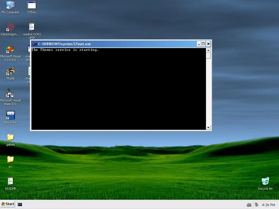The image size is (279, 209).
Task: Click the console vertical scrollbar thumb
Action: (x=208, y=56)
